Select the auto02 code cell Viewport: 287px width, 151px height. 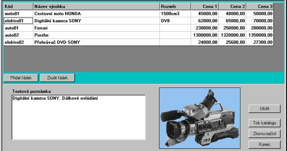pyautogui.click(x=18, y=35)
